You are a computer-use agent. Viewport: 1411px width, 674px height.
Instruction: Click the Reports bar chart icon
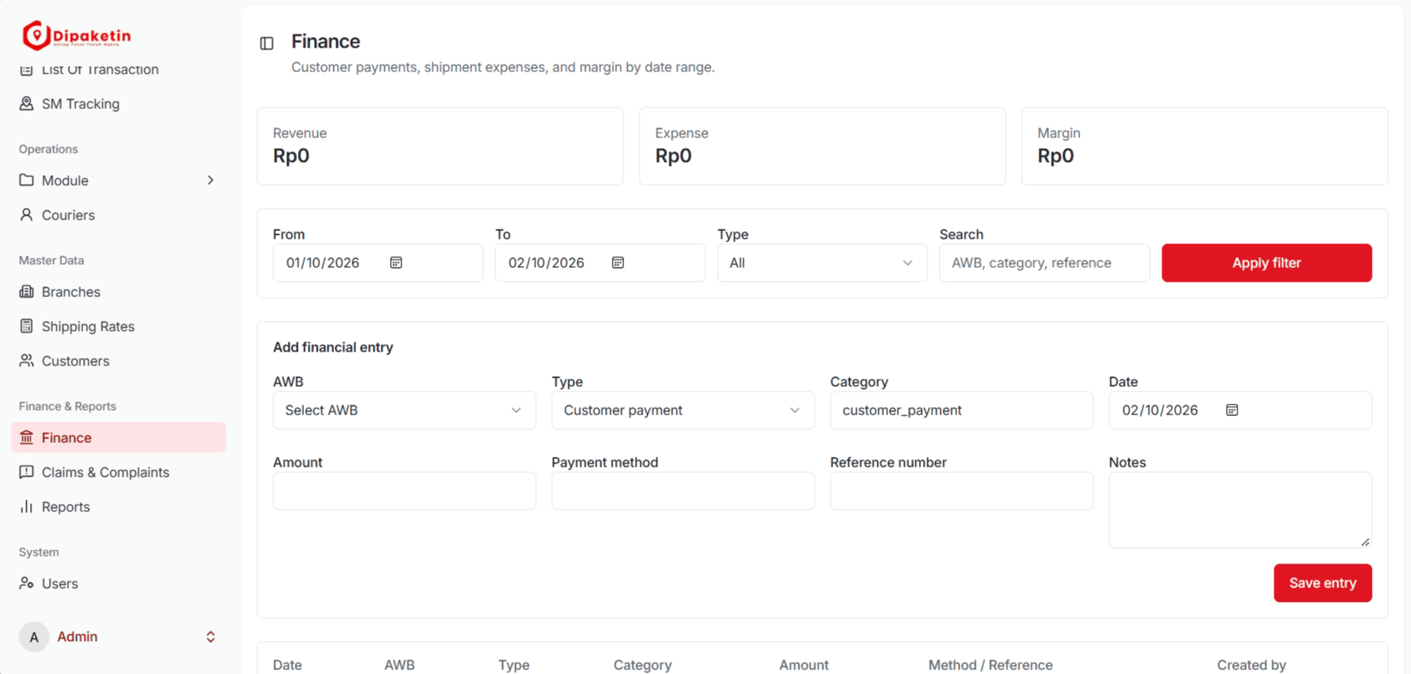(26, 507)
